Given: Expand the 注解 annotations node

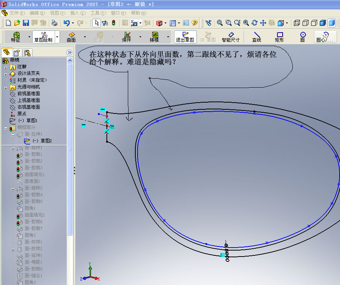Looking at the screenshot, I should pyautogui.click(x=6, y=68).
